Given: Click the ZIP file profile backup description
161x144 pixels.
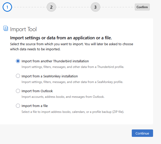Looking at the screenshot, I should [x=73, y=112].
